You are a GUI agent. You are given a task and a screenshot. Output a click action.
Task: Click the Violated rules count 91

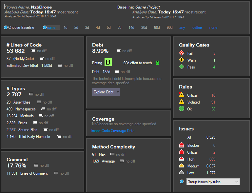coord(213,102)
